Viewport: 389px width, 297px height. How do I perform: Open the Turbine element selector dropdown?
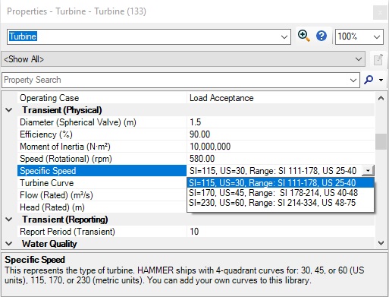284,37
